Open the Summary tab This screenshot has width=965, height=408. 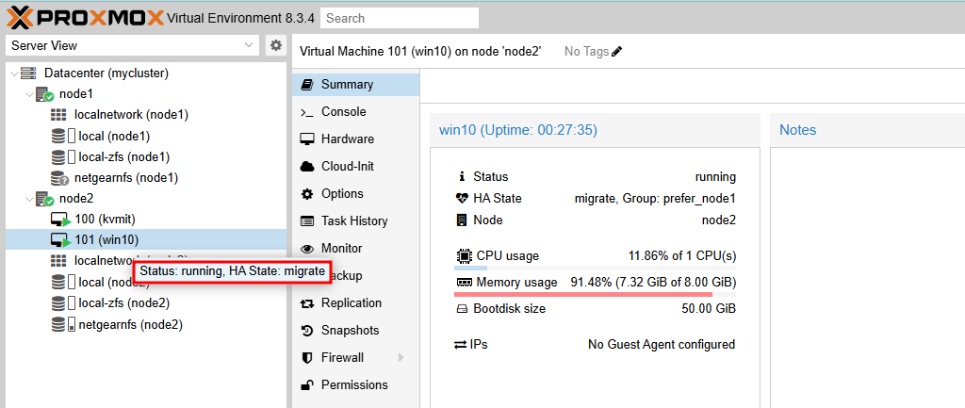[x=355, y=84]
